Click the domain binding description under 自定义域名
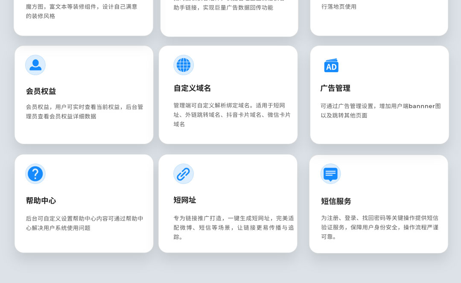 tap(232, 114)
